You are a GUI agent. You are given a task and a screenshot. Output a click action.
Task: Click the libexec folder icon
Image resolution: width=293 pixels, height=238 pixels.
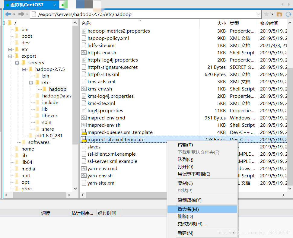point(37,116)
